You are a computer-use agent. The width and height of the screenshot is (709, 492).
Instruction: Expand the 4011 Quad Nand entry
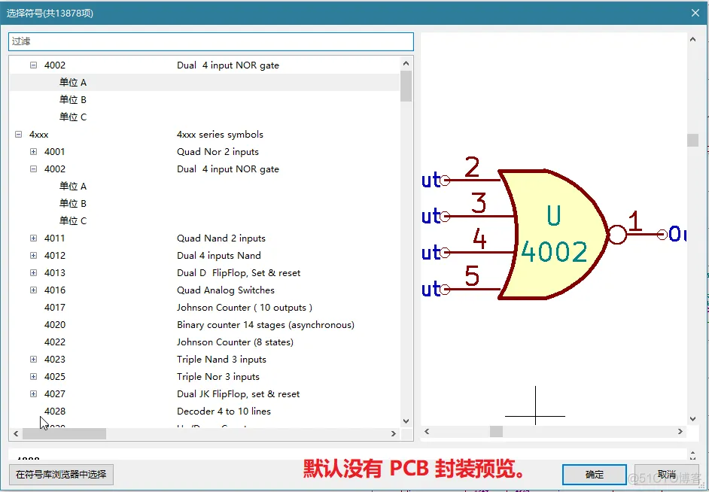click(33, 238)
